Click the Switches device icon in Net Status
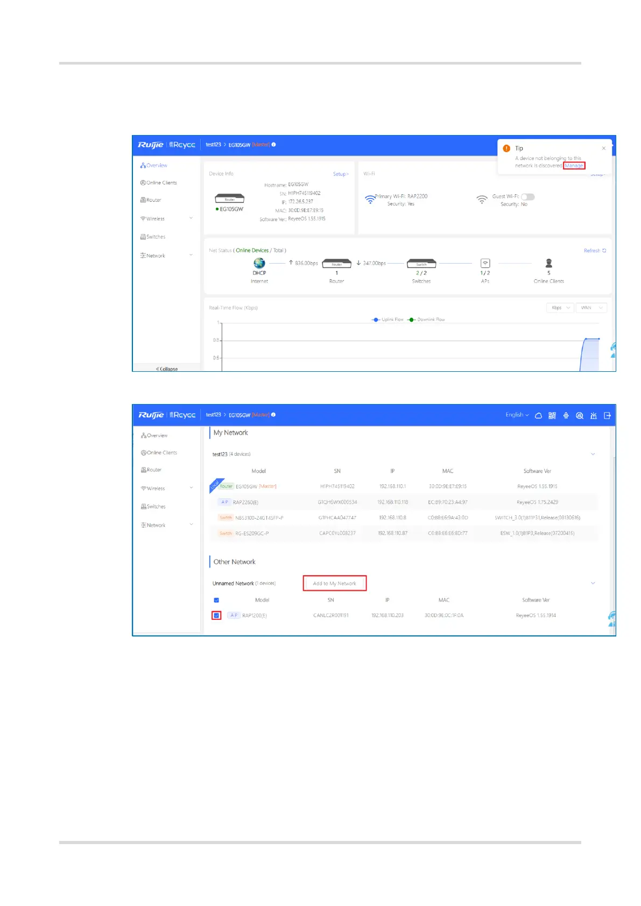 click(421, 264)
